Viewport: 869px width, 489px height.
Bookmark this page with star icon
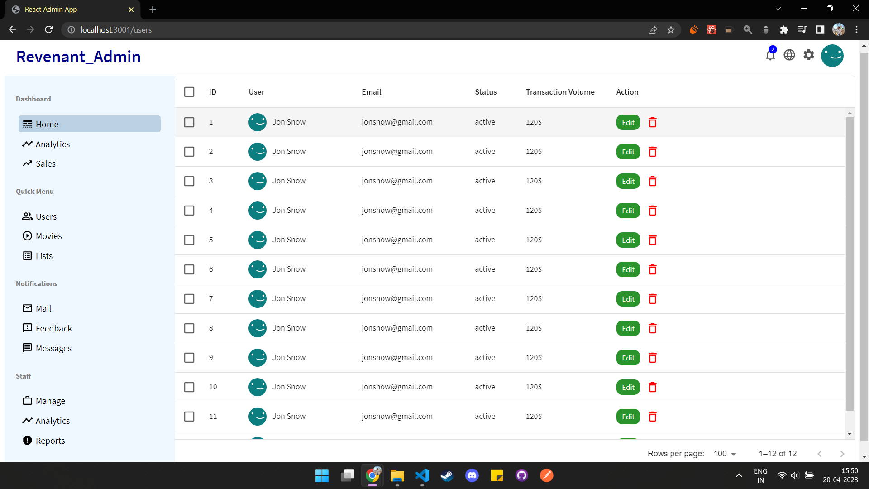coord(671,30)
